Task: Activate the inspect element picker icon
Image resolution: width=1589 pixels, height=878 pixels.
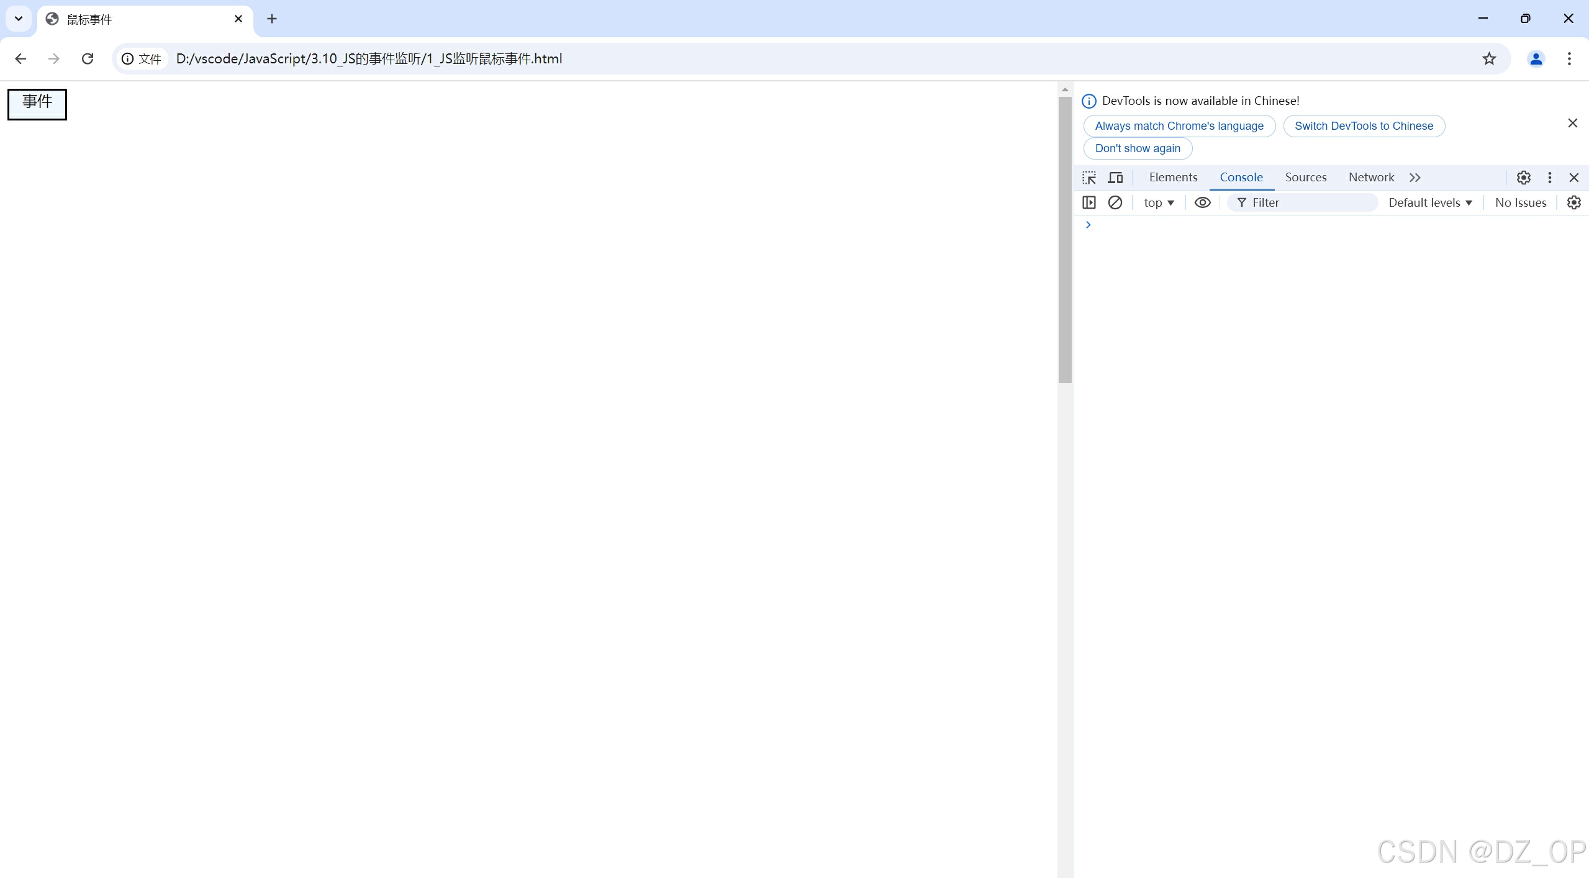Action: point(1089,178)
